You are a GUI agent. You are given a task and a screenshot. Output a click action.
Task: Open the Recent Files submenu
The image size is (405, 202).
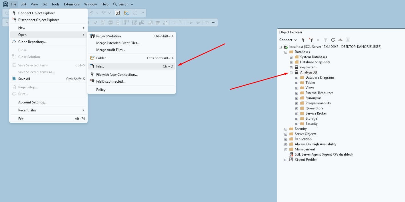click(48, 110)
